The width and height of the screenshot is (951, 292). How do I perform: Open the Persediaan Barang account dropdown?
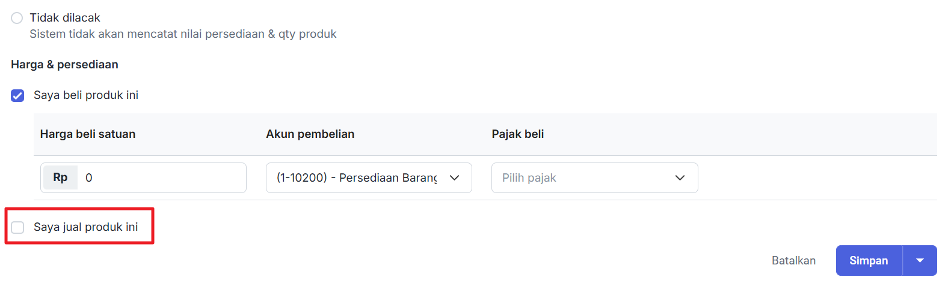pos(357,177)
